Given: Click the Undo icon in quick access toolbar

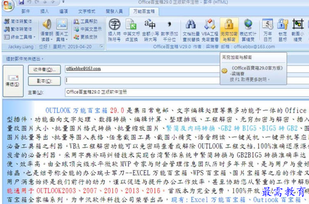Looking at the screenshot, I should [29, 2].
